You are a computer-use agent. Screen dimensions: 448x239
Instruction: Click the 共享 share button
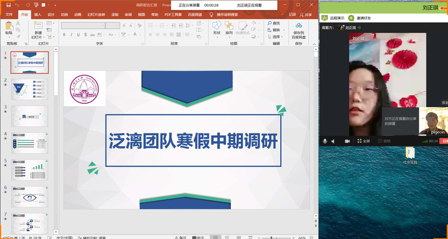(306, 15)
